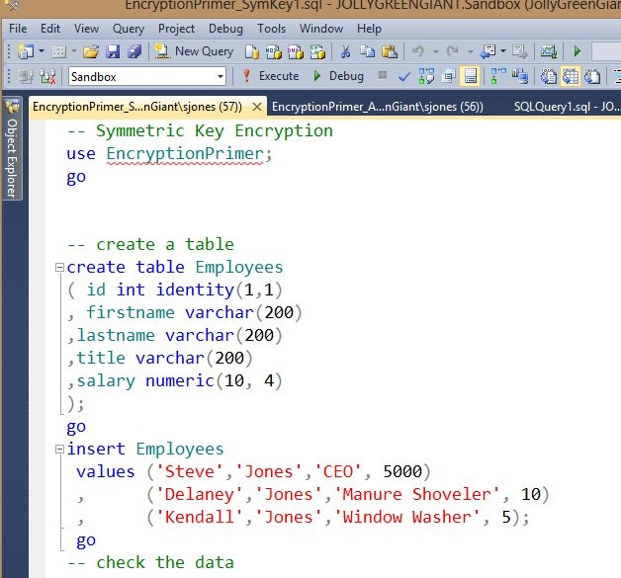This screenshot has width=621, height=578.
Task: Switch to the EncryptionPrimer sjones (56) tab
Action: tap(377, 107)
